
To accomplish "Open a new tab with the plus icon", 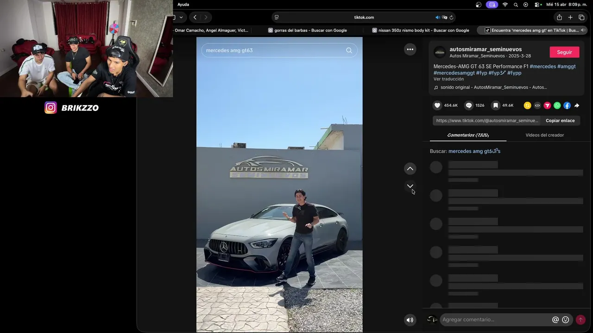I will 570,18.
